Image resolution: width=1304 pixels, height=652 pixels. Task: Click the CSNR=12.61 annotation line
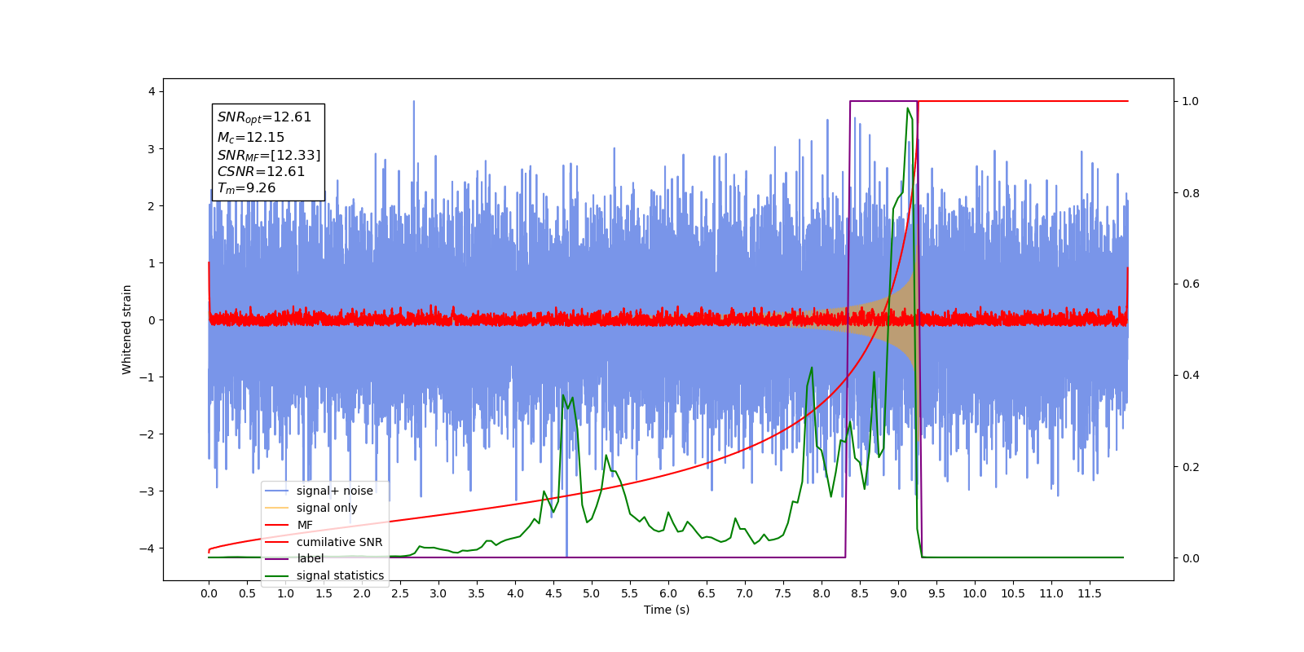[261, 172]
